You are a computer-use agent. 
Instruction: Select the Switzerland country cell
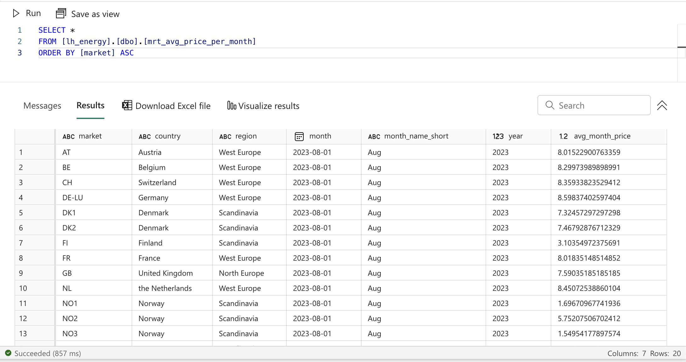[x=157, y=183]
